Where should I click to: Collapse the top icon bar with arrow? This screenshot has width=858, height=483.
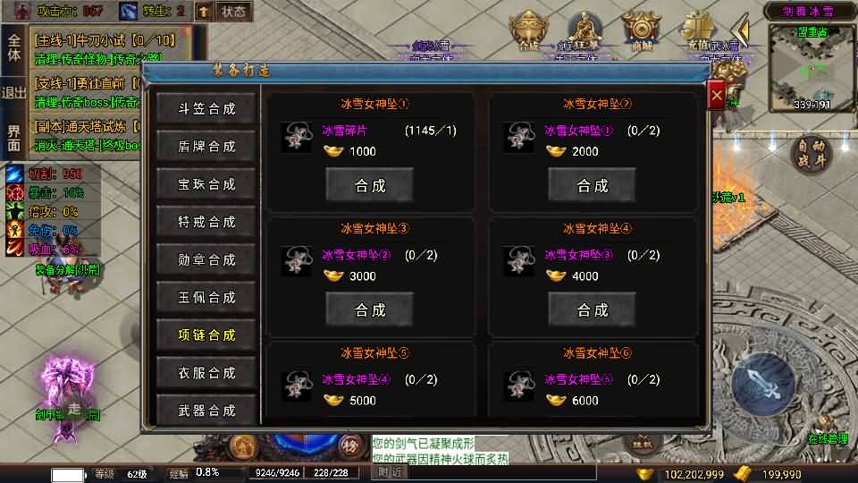tap(742, 30)
